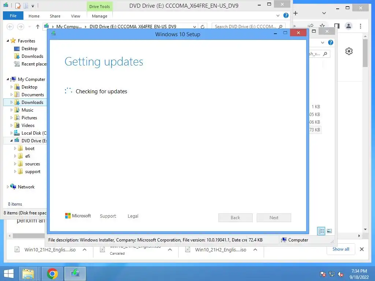This screenshot has height=281, width=375.
Task: Expand the Videos tree node
Action: point(11,125)
